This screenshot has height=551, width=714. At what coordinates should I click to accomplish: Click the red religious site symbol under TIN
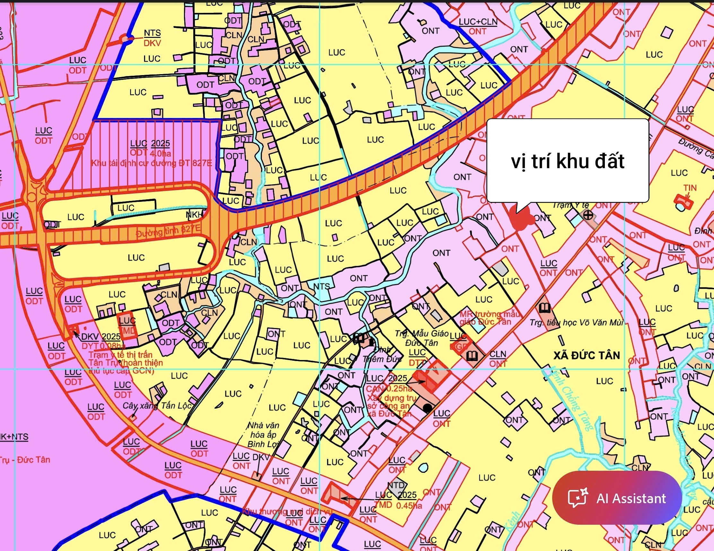coord(684,202)
